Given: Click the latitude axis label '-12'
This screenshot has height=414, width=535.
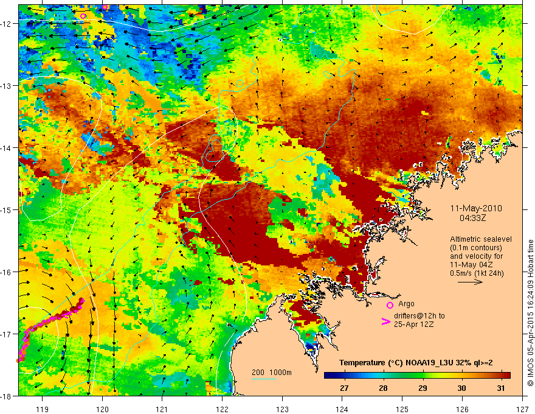Looking at the screenshot, I should 7,24.
